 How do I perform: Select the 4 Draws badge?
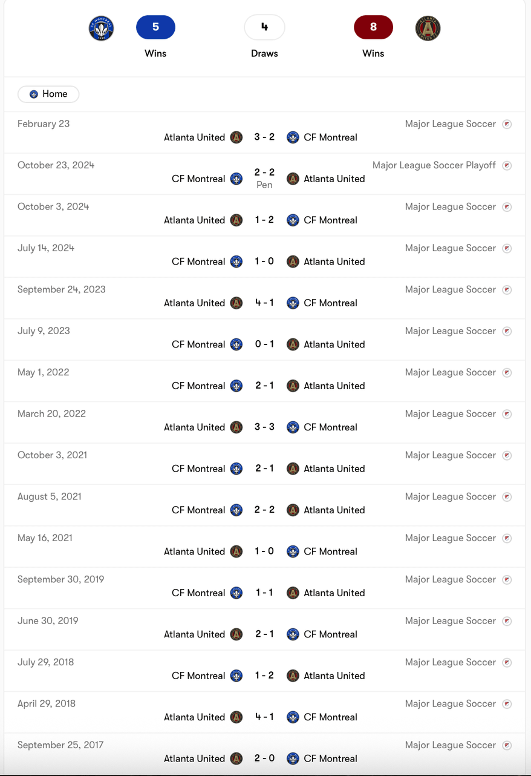coord(264,27)
